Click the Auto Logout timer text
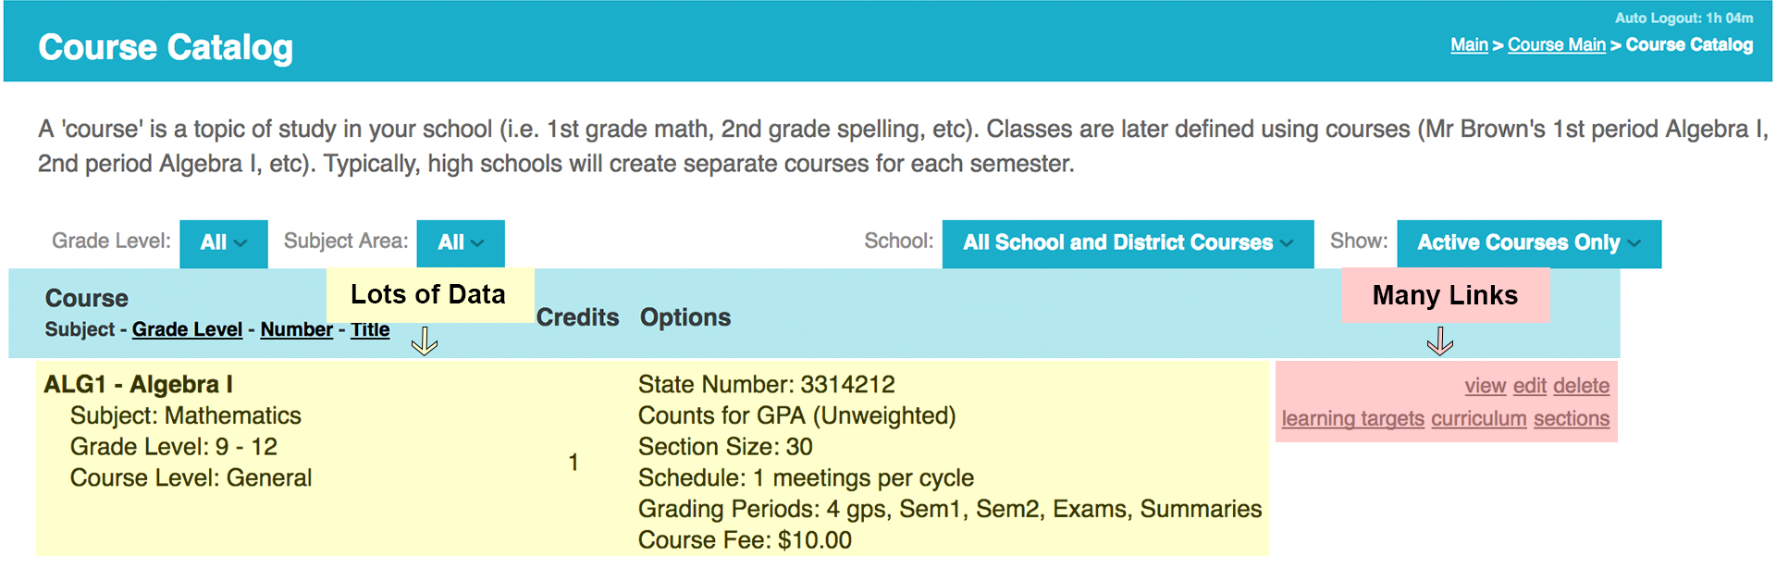 (x=1683, y=18)
